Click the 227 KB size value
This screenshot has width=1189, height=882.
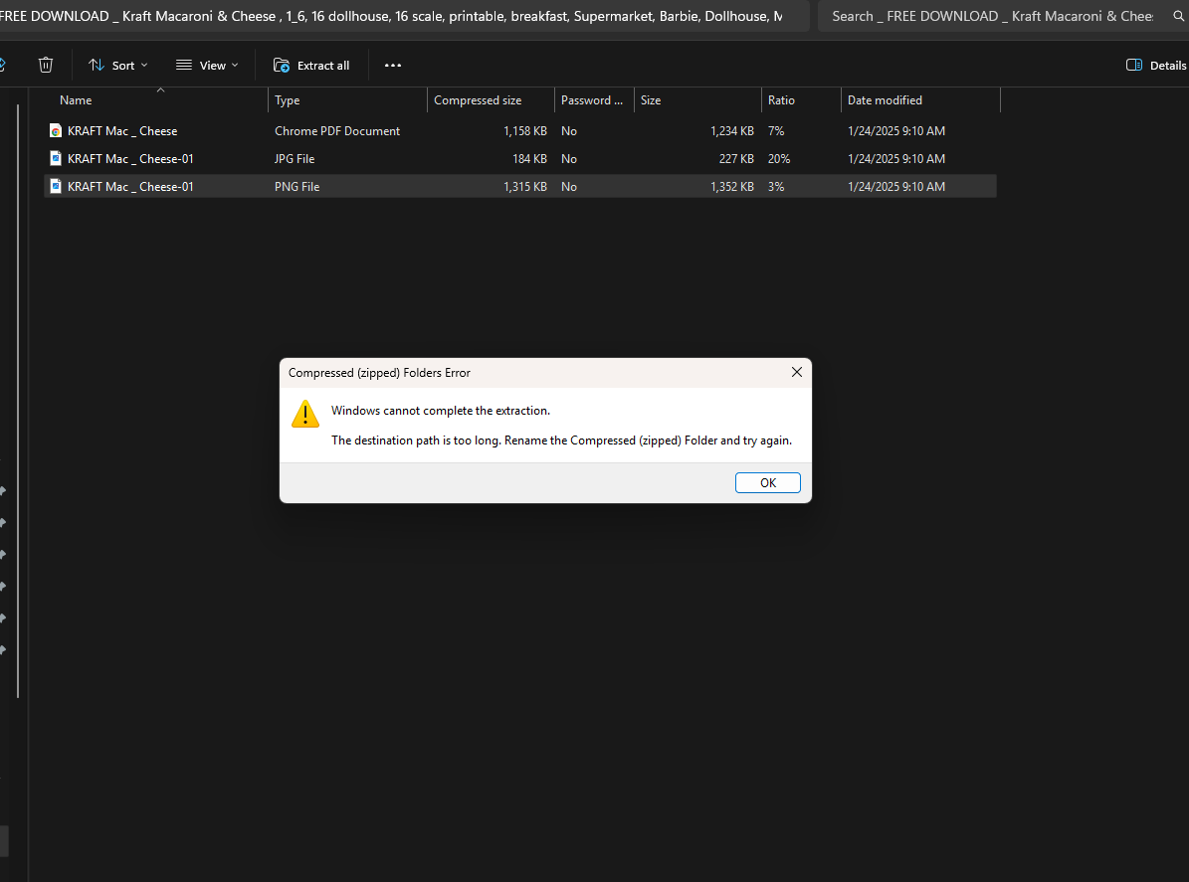coord(736,158)
